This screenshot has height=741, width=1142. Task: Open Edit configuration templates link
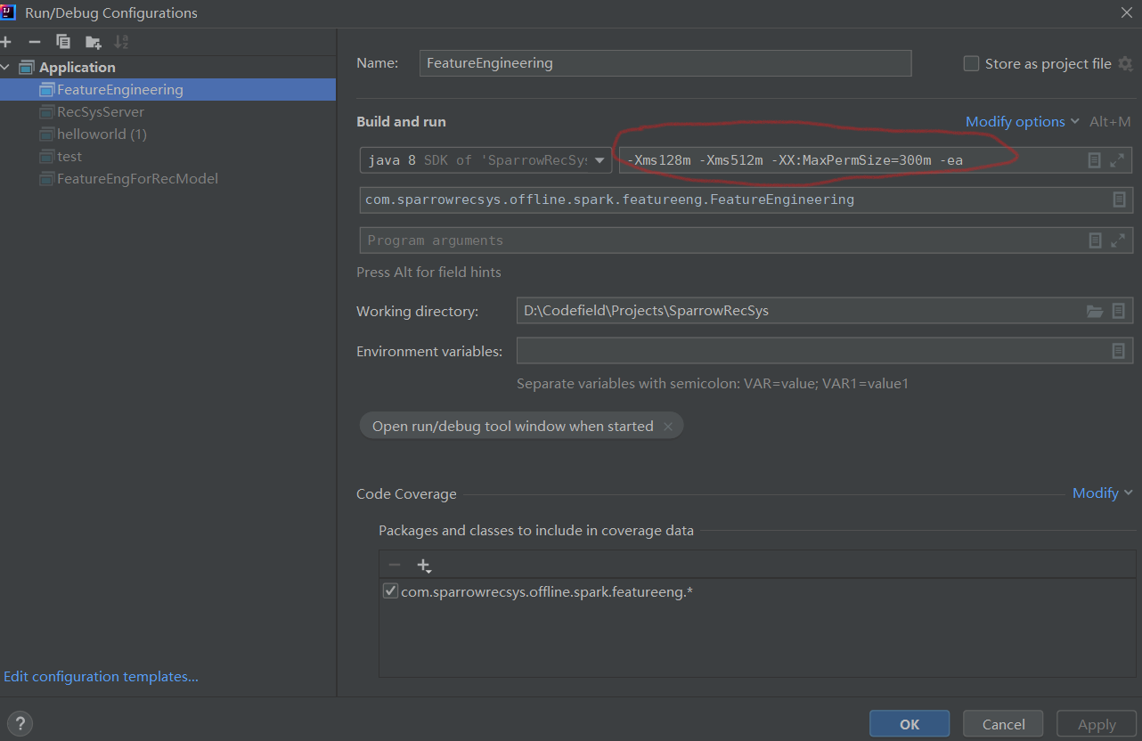point(101,677)
